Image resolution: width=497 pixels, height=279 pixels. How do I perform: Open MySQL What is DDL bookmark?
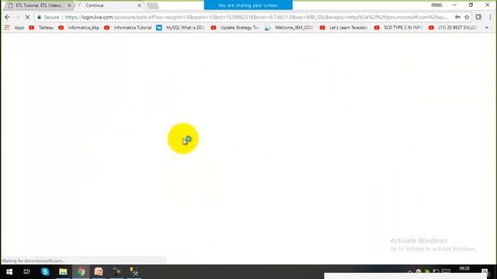180,28
